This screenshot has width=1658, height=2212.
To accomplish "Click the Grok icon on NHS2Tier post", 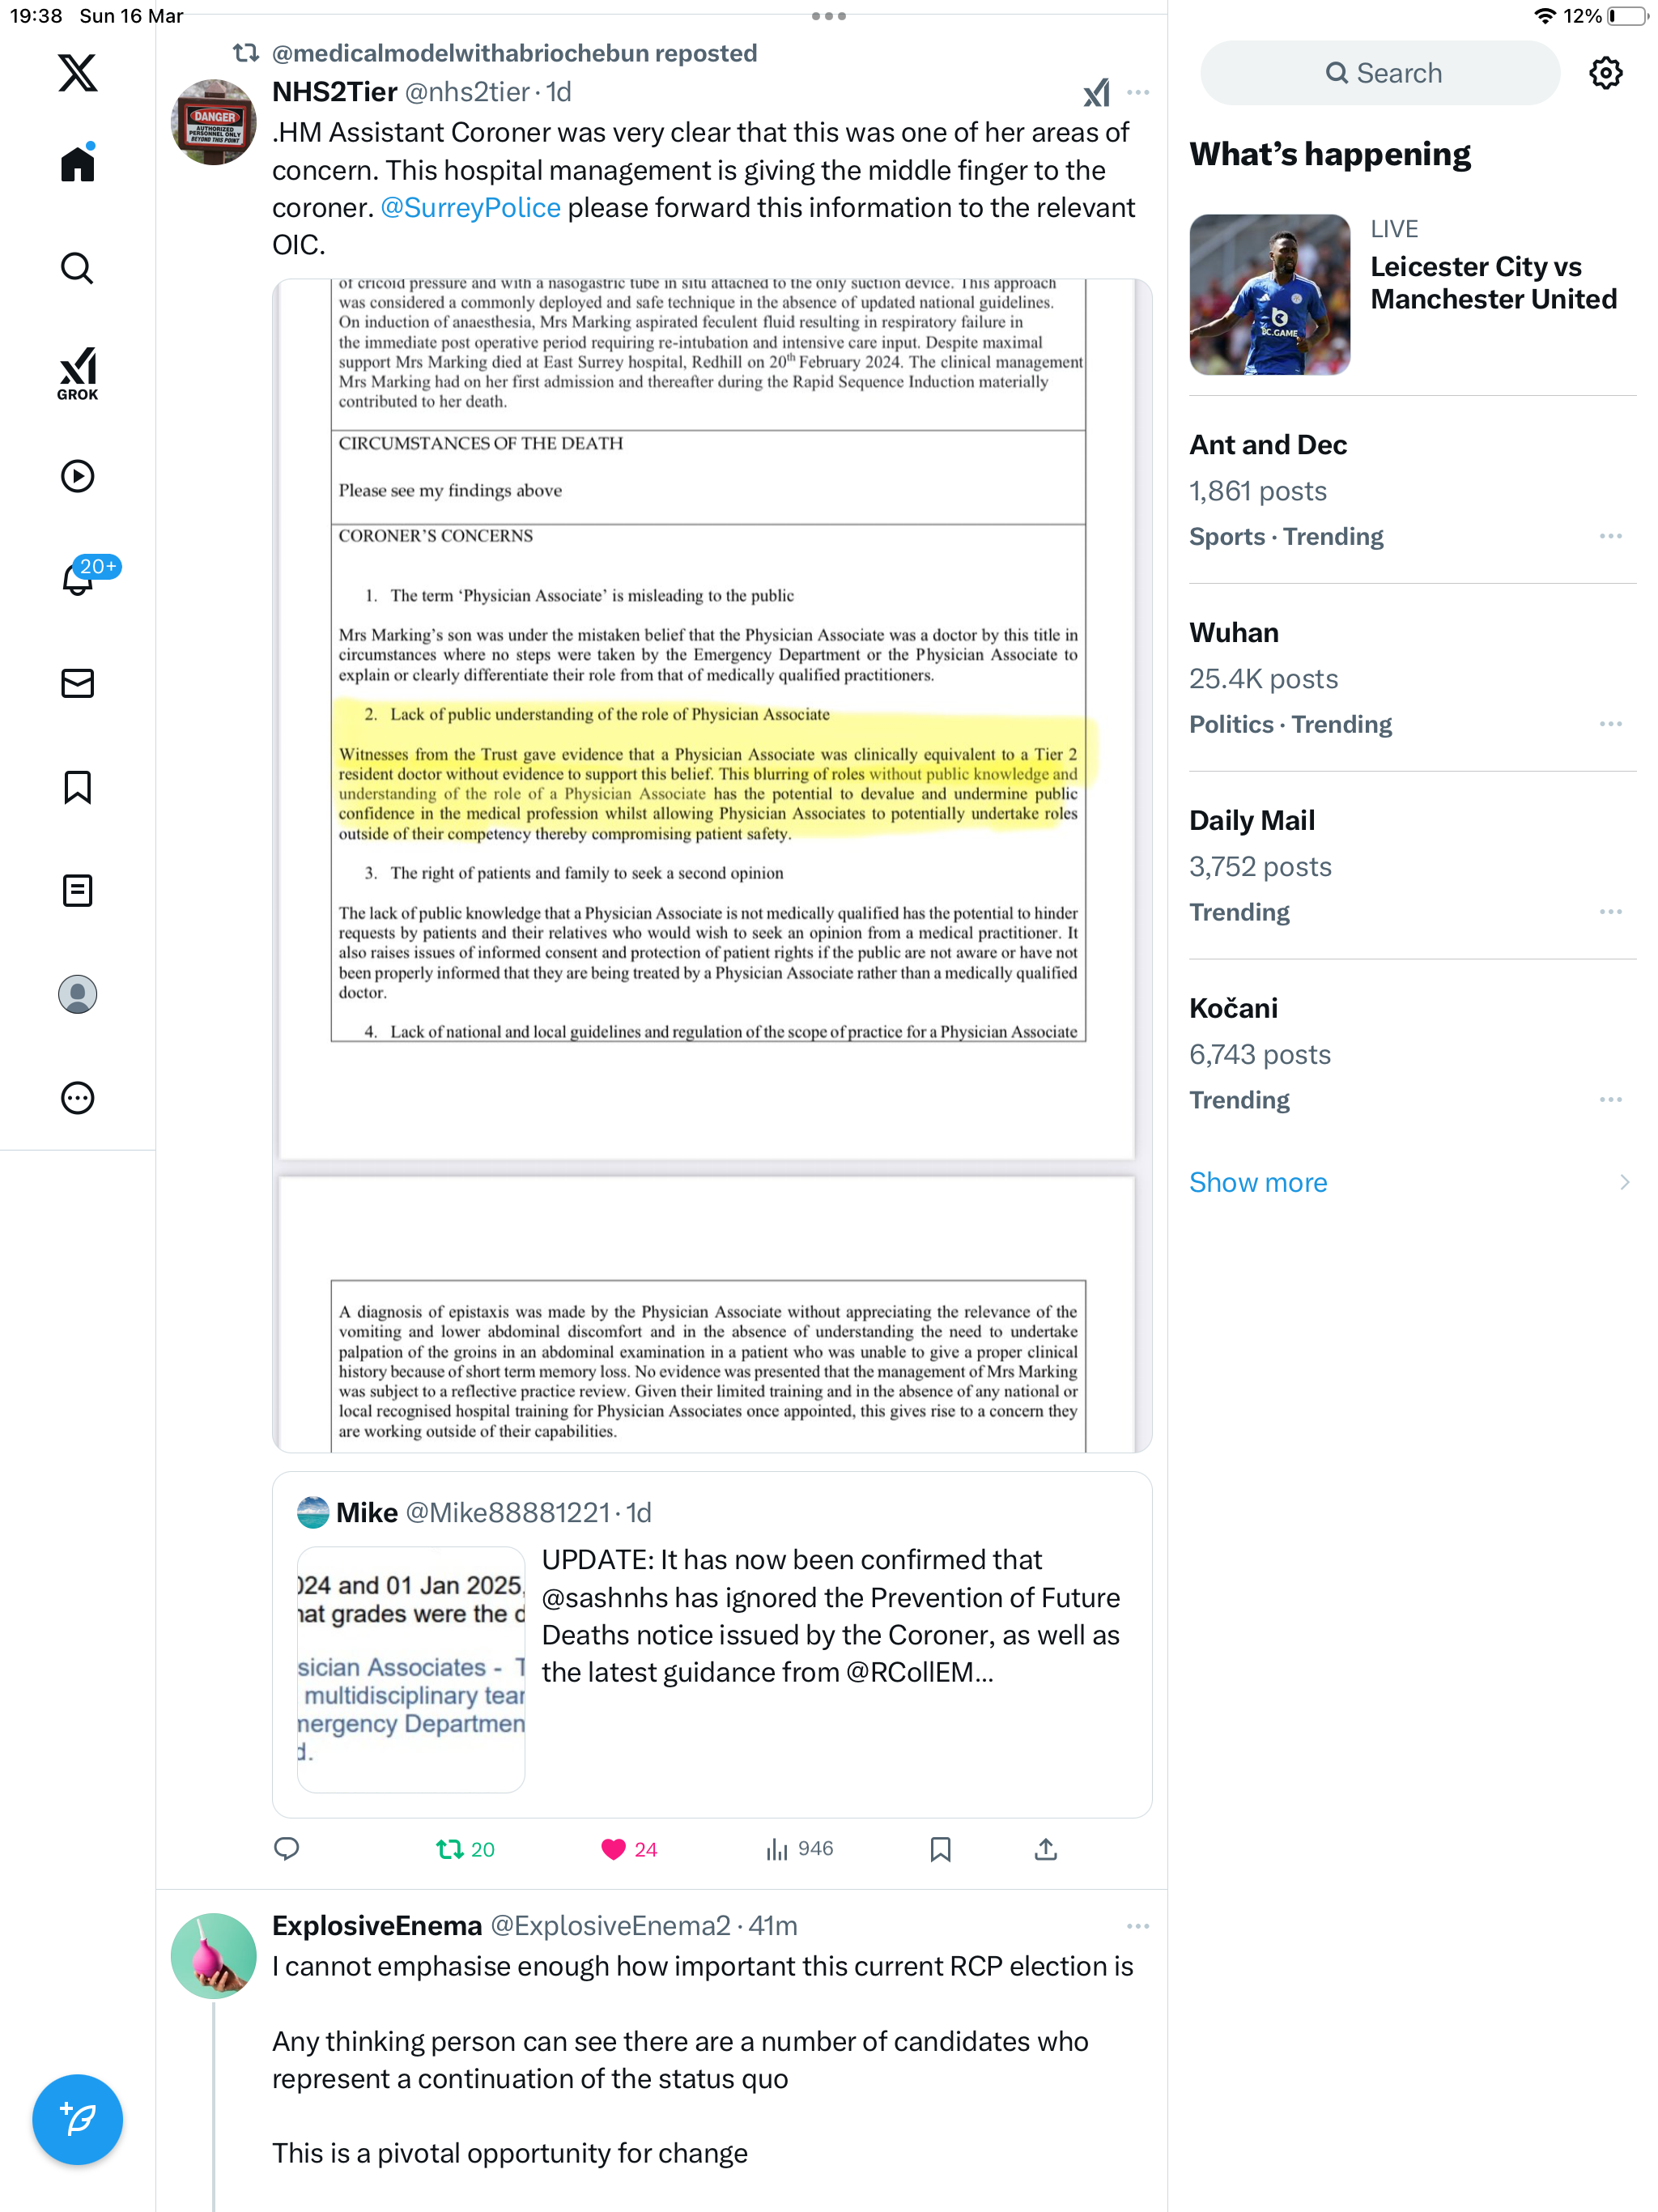I will (1096, 93).
